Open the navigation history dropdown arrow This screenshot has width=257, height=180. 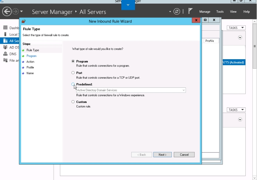pyautogui.click(x=21, y=12)
